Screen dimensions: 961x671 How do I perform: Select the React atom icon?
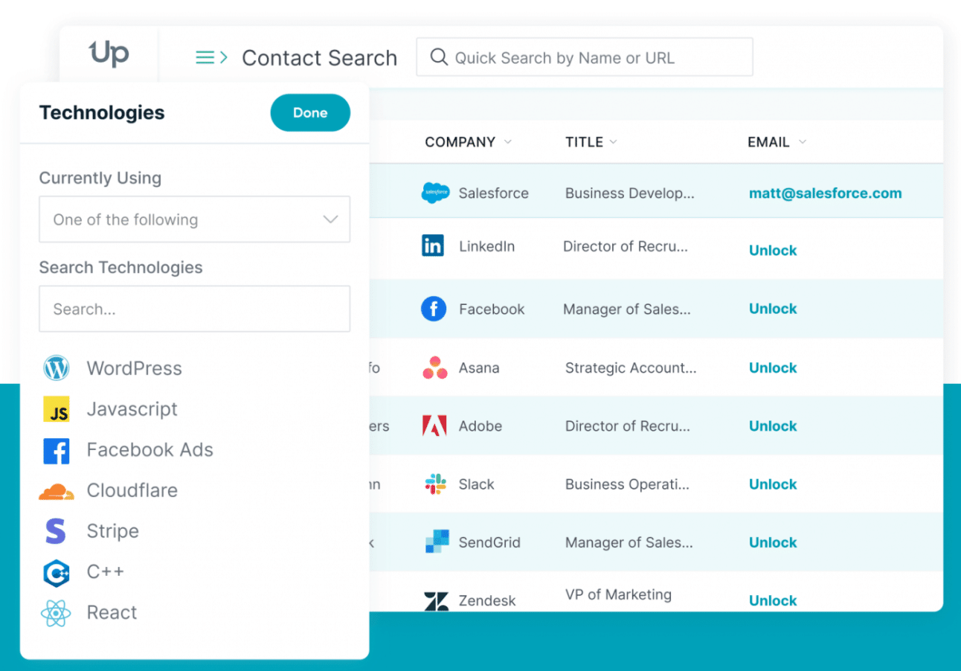(x=57, y=613)
